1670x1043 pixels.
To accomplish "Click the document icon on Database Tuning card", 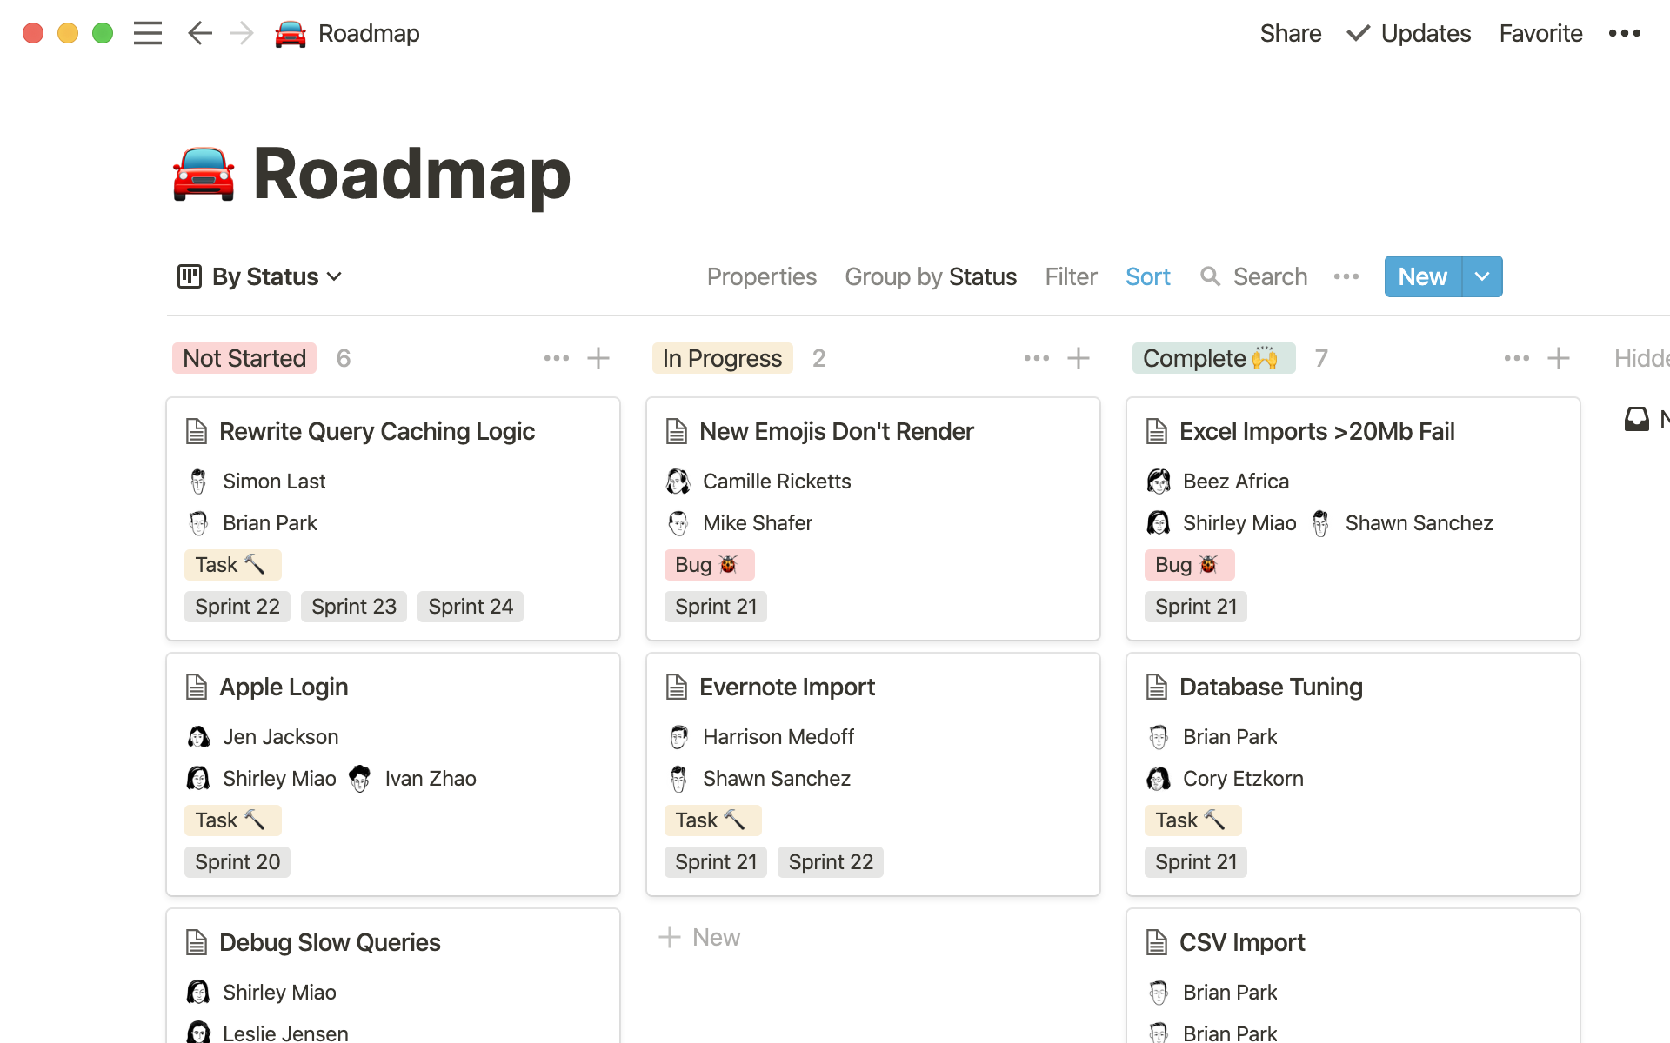I will 1157,685.
